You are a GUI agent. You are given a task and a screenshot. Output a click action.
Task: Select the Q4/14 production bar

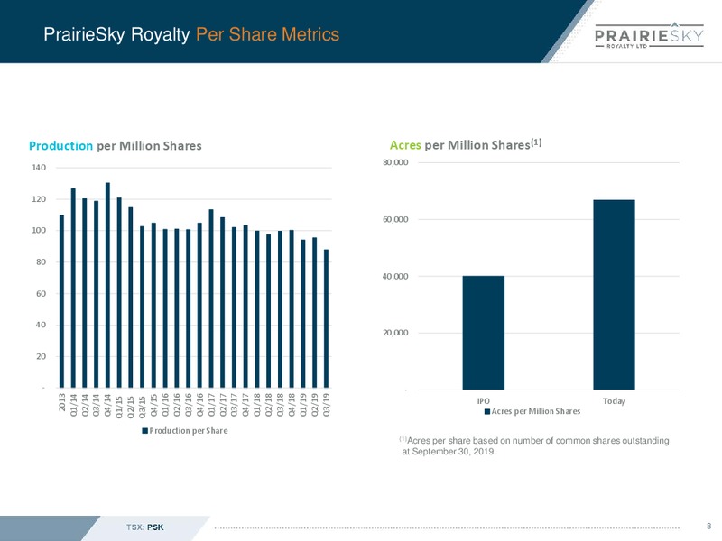pyautogui.click(x=107, y=285)
